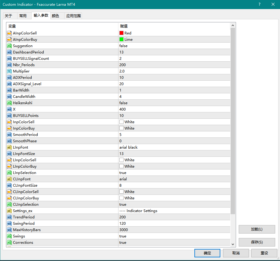This screenshot has height=261, width=280.
Task: Click the boolean icon next to Suggestion
Action: 9,46
